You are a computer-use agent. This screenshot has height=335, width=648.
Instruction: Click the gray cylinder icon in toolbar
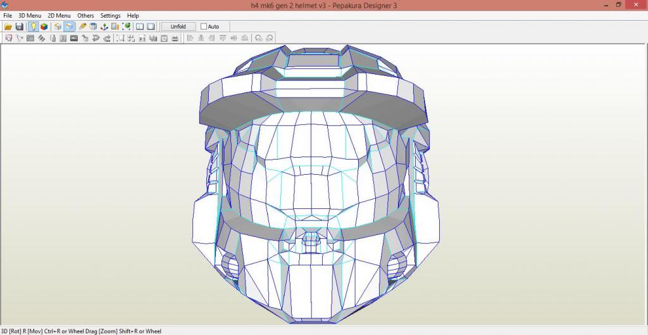pos(93,27)
